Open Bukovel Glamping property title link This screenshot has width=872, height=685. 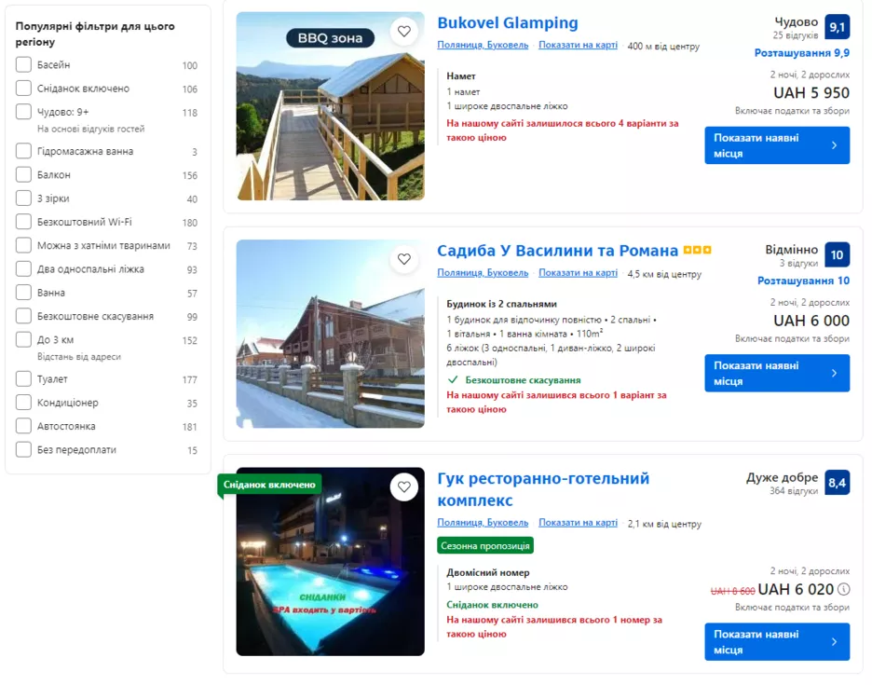tap(507, 23)
